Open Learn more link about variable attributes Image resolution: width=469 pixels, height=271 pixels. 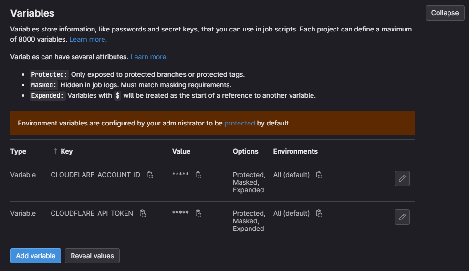click(x=149, y=57)
